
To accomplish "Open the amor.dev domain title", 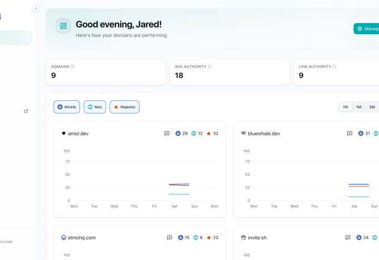I will [x=78, y=133].
